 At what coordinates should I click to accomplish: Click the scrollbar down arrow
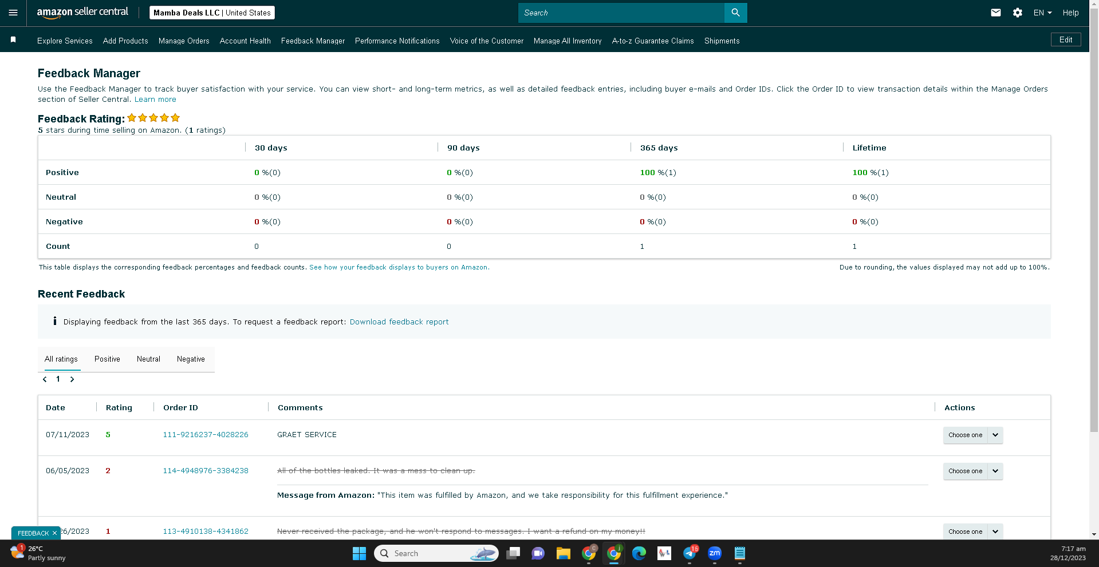click(1094, 534)
